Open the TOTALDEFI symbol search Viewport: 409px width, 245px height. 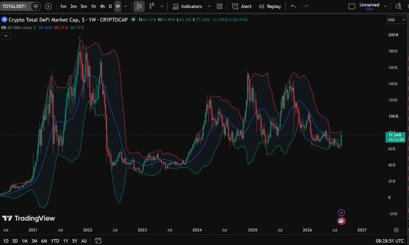coord(14,6)
